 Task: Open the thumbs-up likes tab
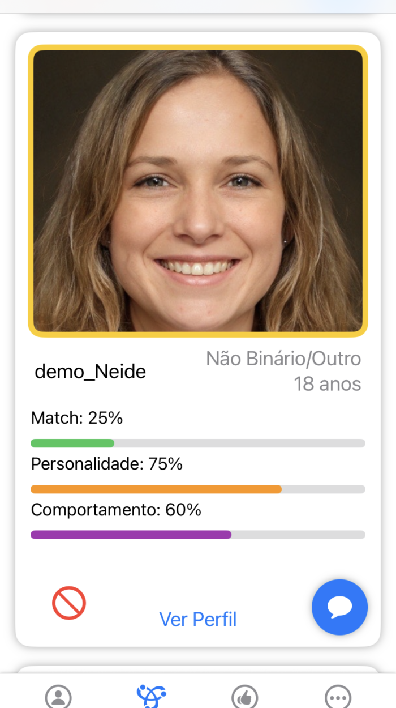[245, 696]
